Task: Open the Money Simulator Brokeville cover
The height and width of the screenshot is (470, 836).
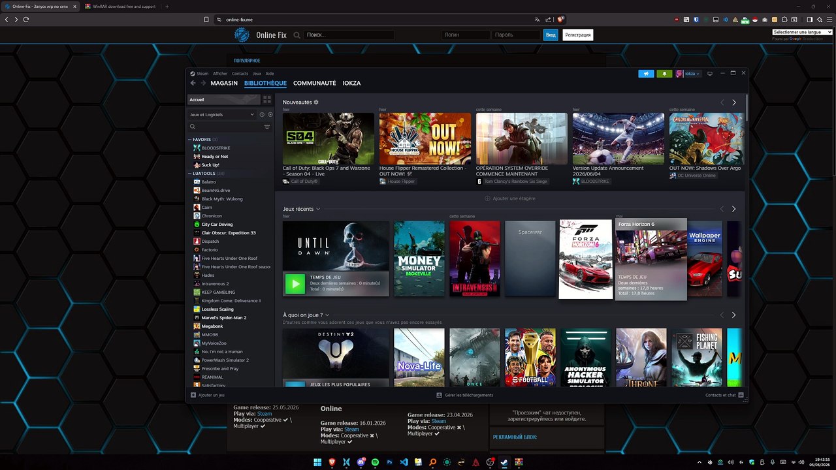Action: [x=419, y=258]
